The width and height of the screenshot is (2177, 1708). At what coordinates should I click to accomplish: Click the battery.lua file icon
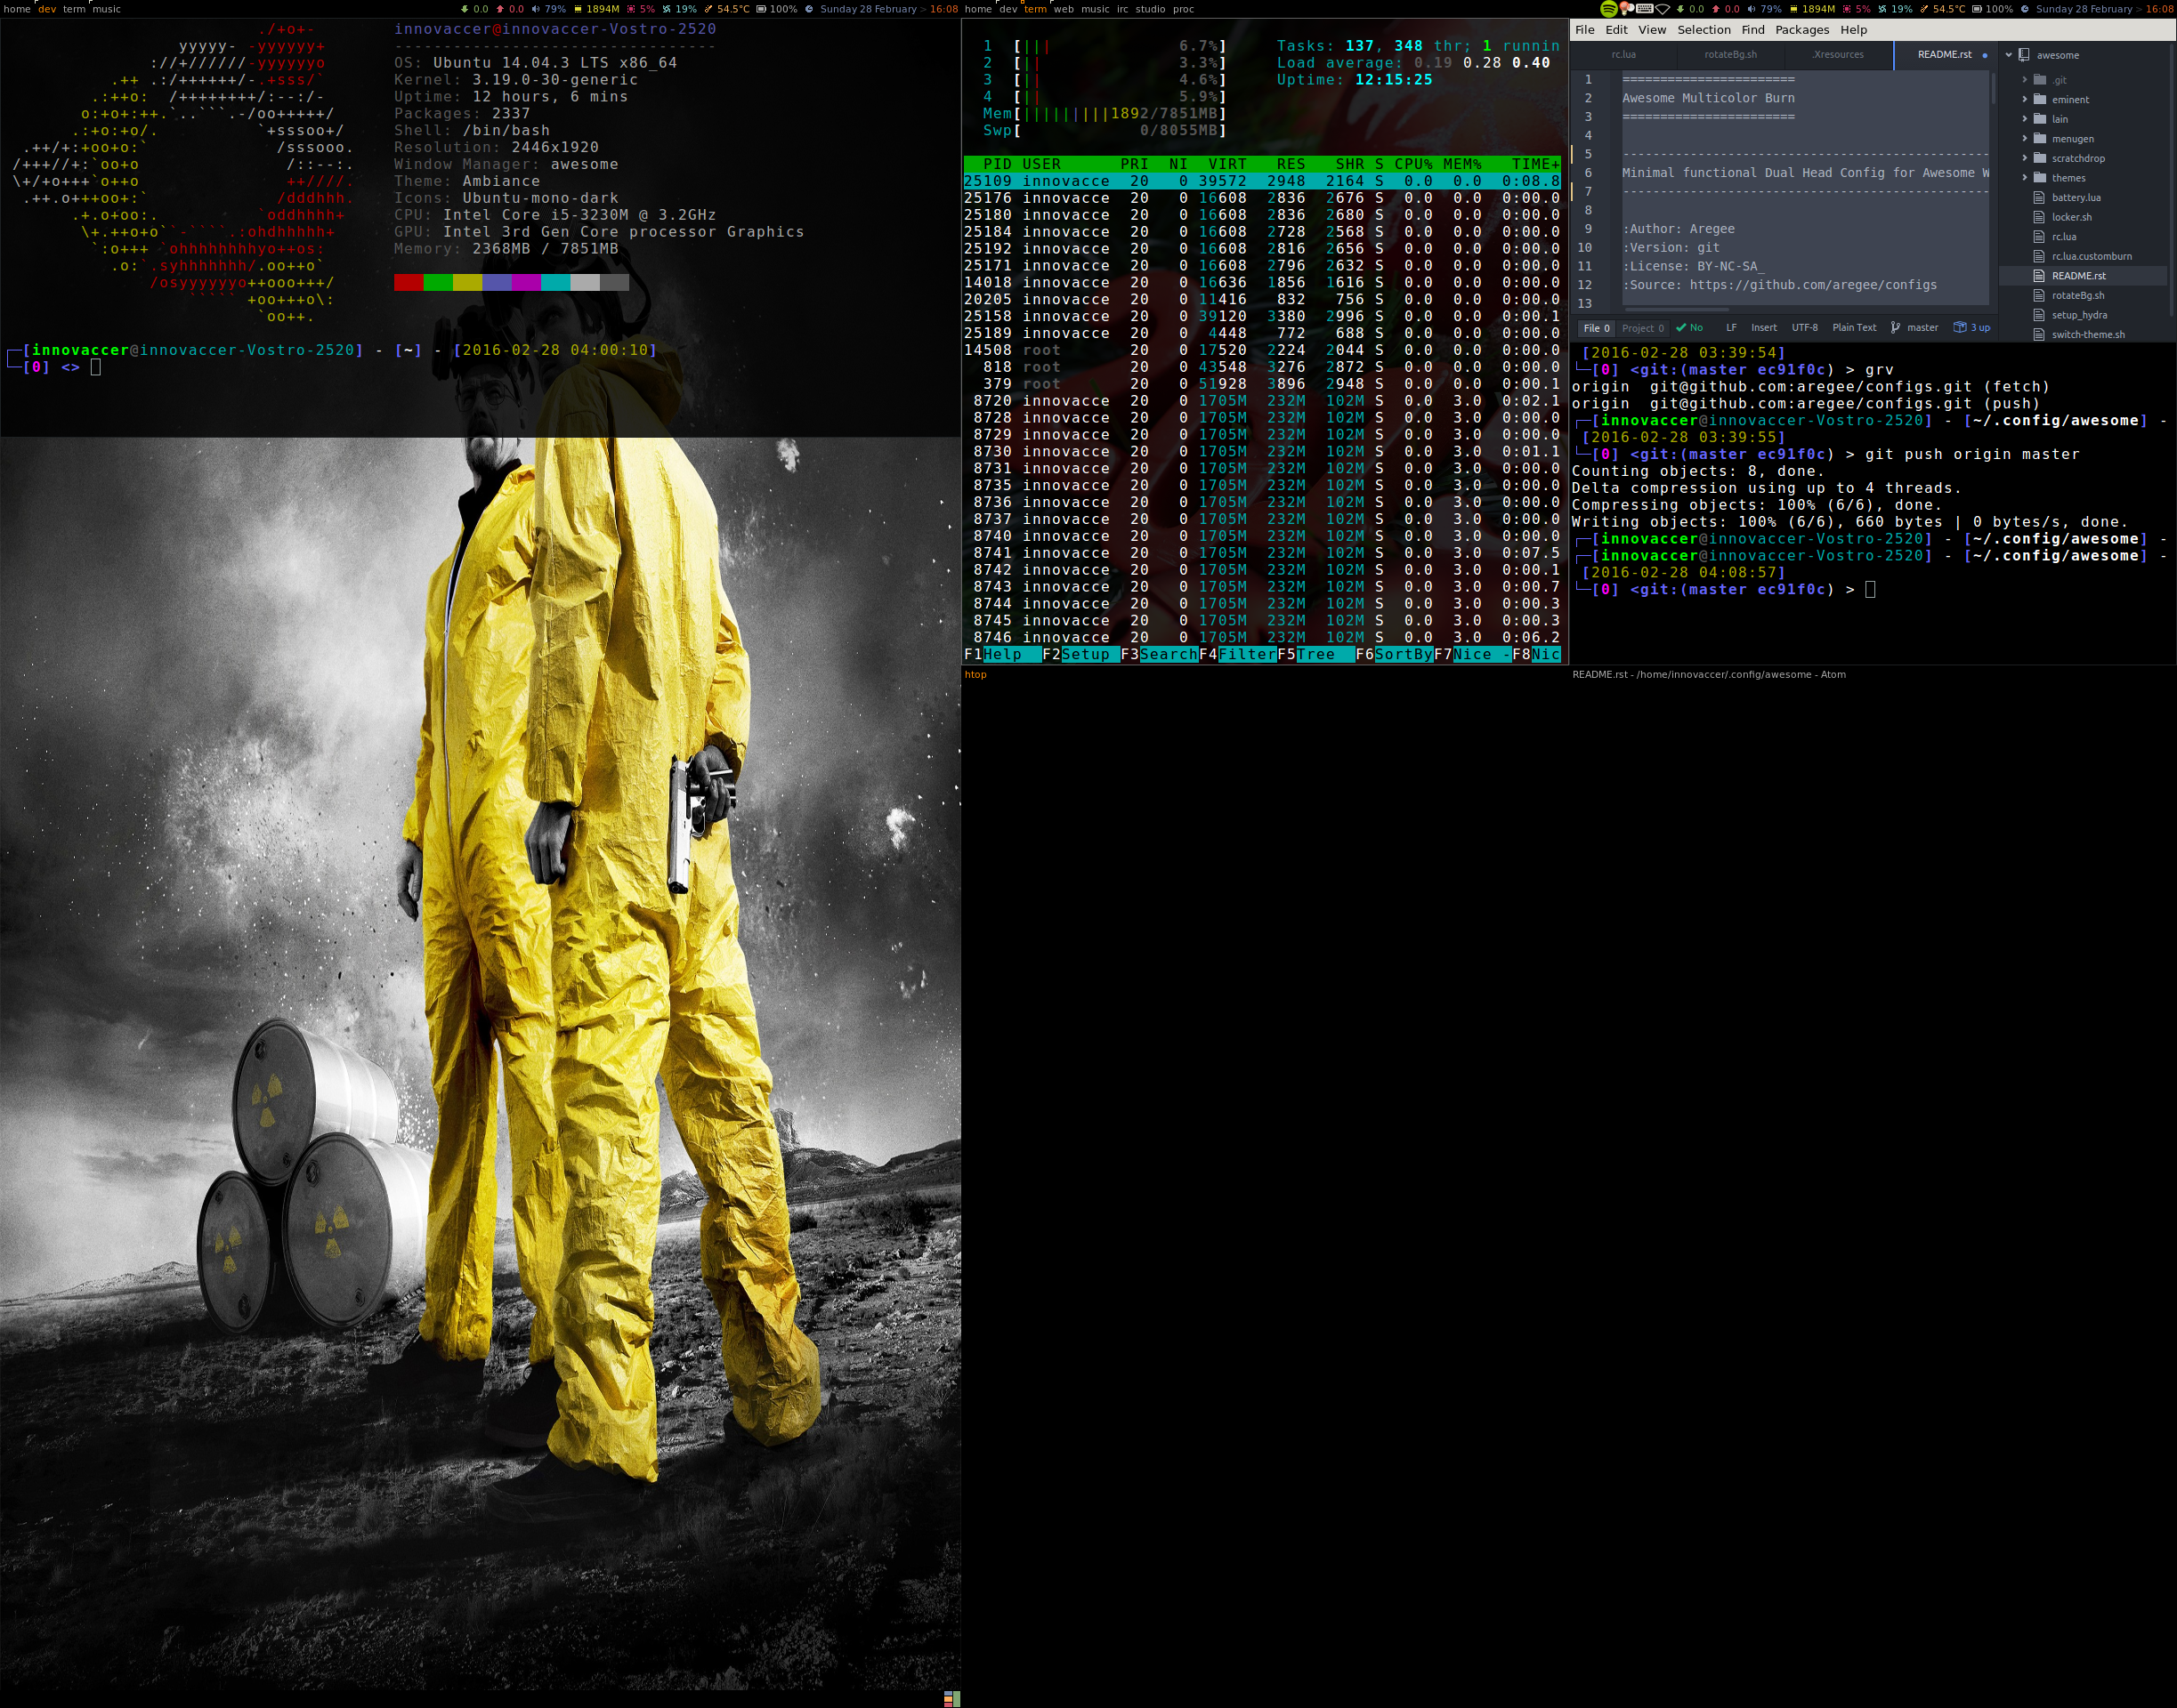click(2039, 198)
